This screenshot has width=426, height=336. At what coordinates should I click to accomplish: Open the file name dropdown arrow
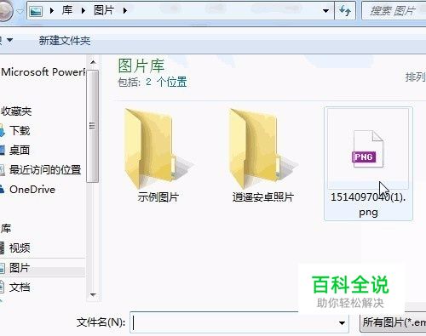pyautogui.click(x=342, y=322)
